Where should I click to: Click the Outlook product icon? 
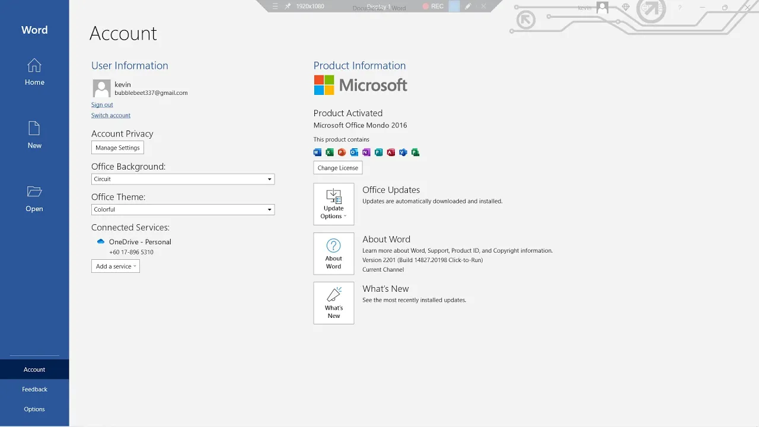tap(354, 152)
